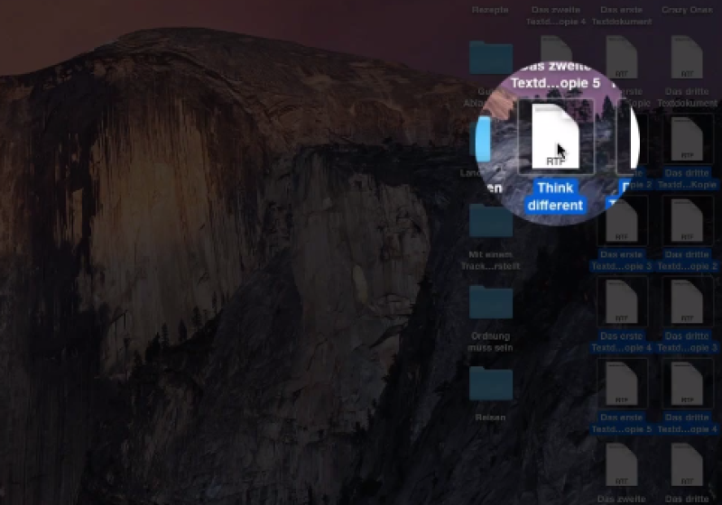Click the Das zweite Textd...opie 4 name label
The height and width of the screenshot is (505, 722).
click(x=556, y=15)
